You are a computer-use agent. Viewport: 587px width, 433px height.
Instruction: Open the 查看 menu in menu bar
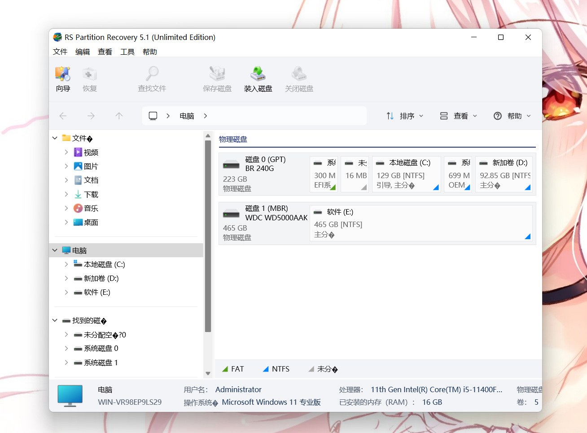click(x=105, y=52)
